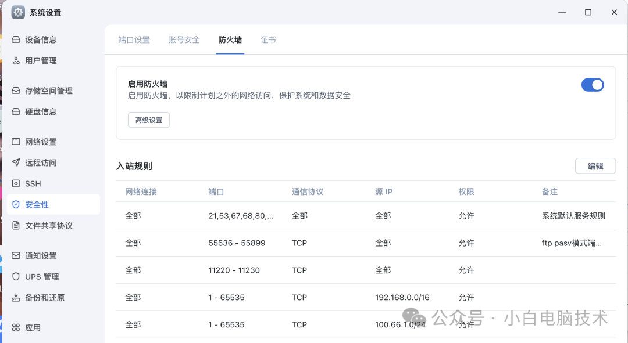Click port range 11220 - 11230
This screenshot has height=343, width=628.
tap(234, 270)
